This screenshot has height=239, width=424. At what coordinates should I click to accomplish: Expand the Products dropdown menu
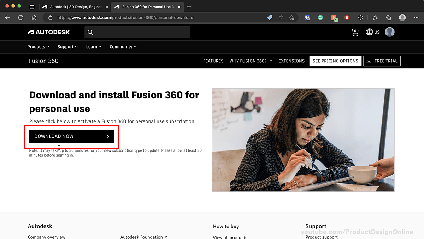click(x=38, y=47)
